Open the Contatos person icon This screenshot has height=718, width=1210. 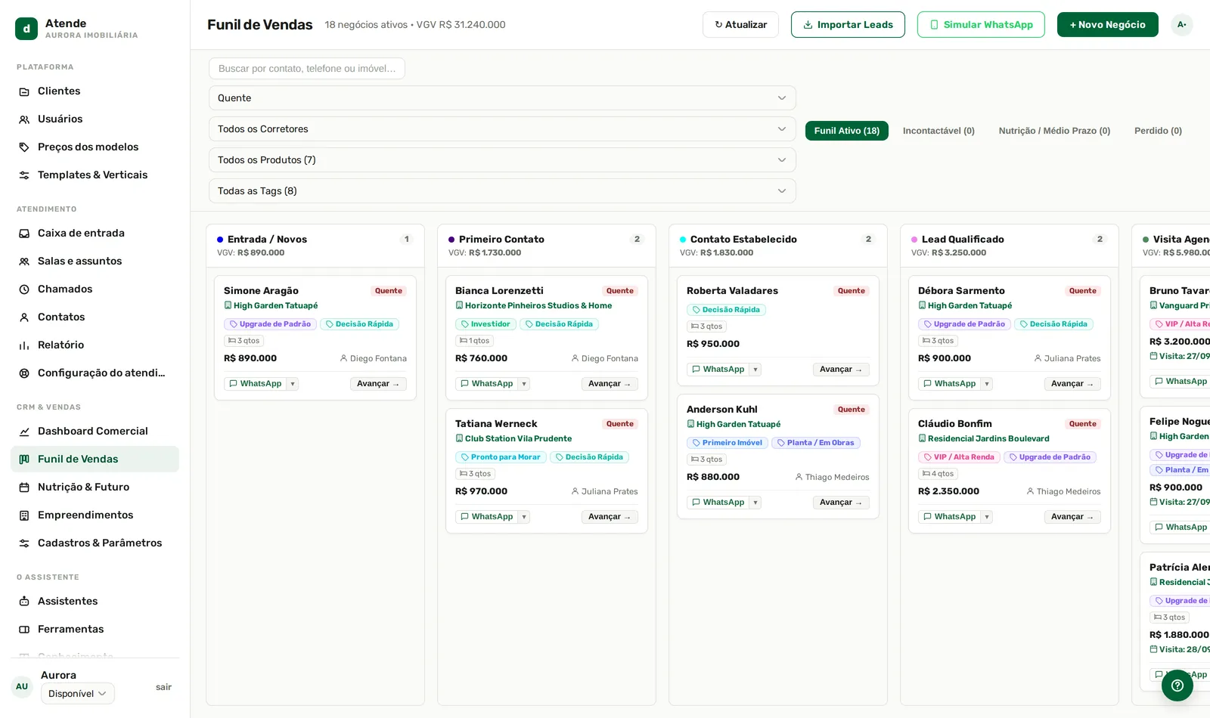click(x=24, y=317)
